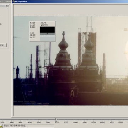Click the black swatch in color readout
The height and width of the screenshot is (128, 128).
coord(47,30)
